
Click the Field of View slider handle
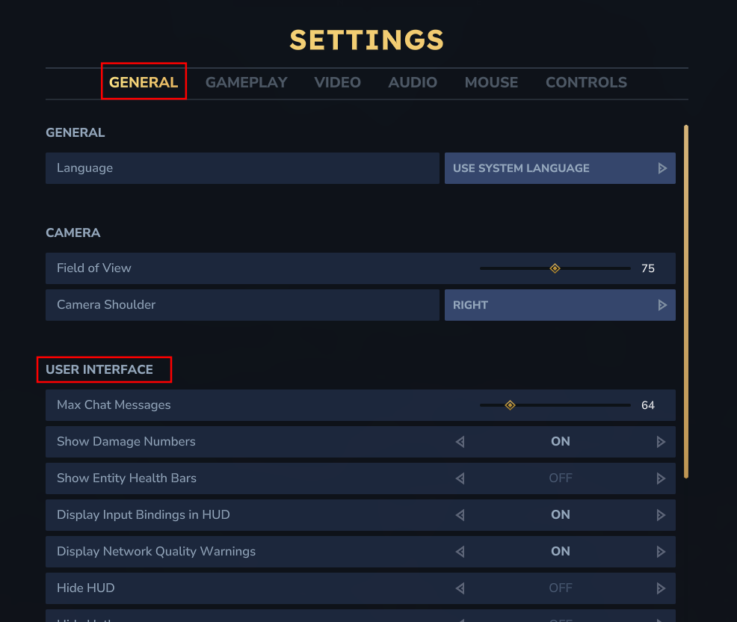[x=555, y=268]
